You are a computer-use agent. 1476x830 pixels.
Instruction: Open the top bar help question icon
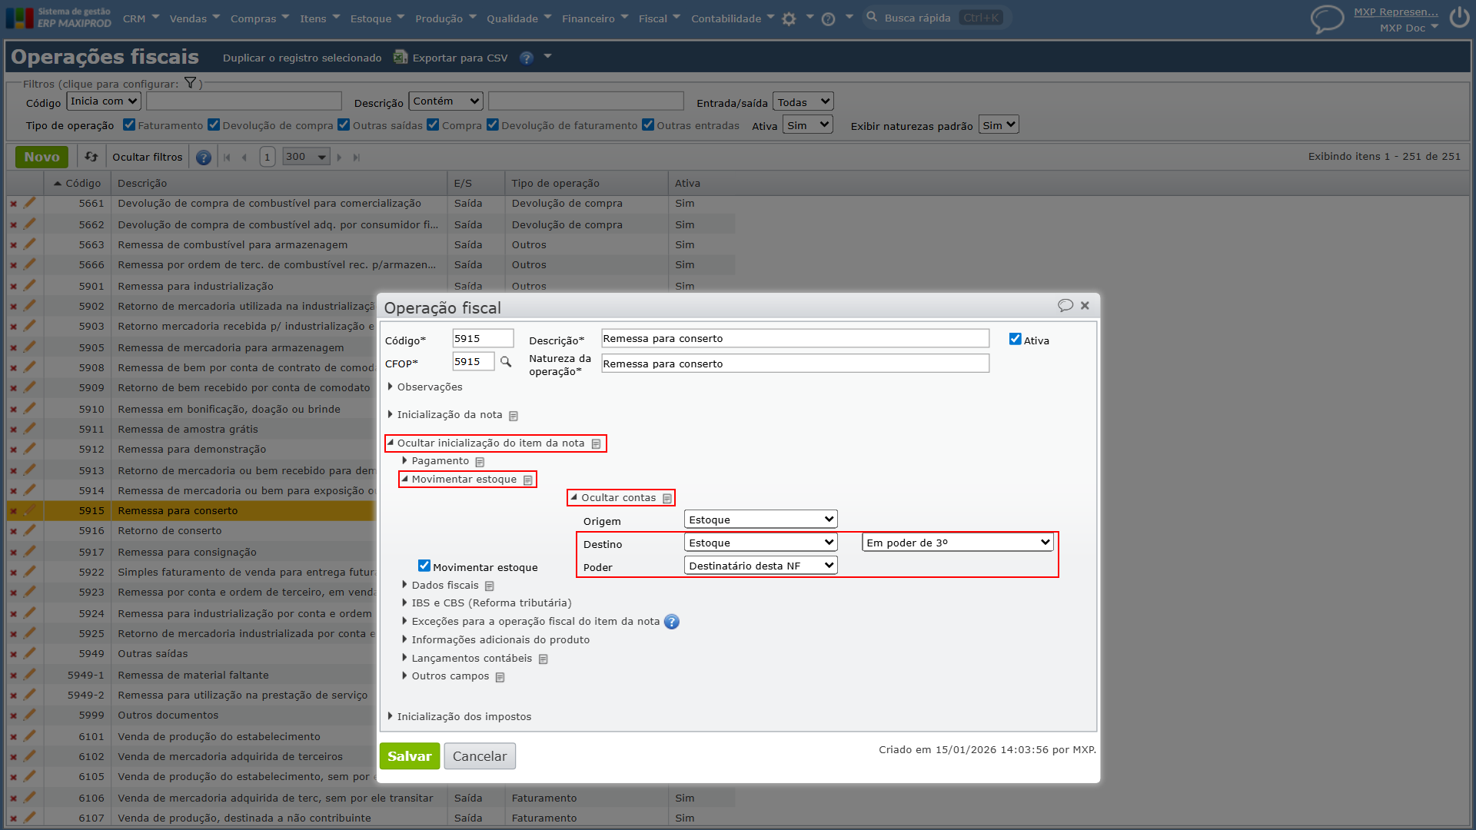tap(828, 18)
